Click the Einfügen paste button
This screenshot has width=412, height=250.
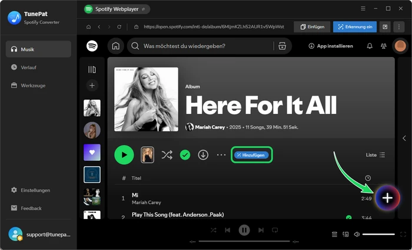(312, 27)
